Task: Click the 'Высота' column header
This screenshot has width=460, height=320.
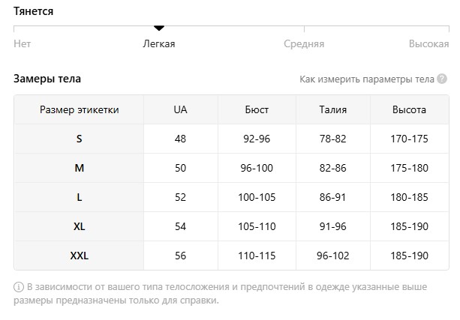Action: (x=409, y=109)
